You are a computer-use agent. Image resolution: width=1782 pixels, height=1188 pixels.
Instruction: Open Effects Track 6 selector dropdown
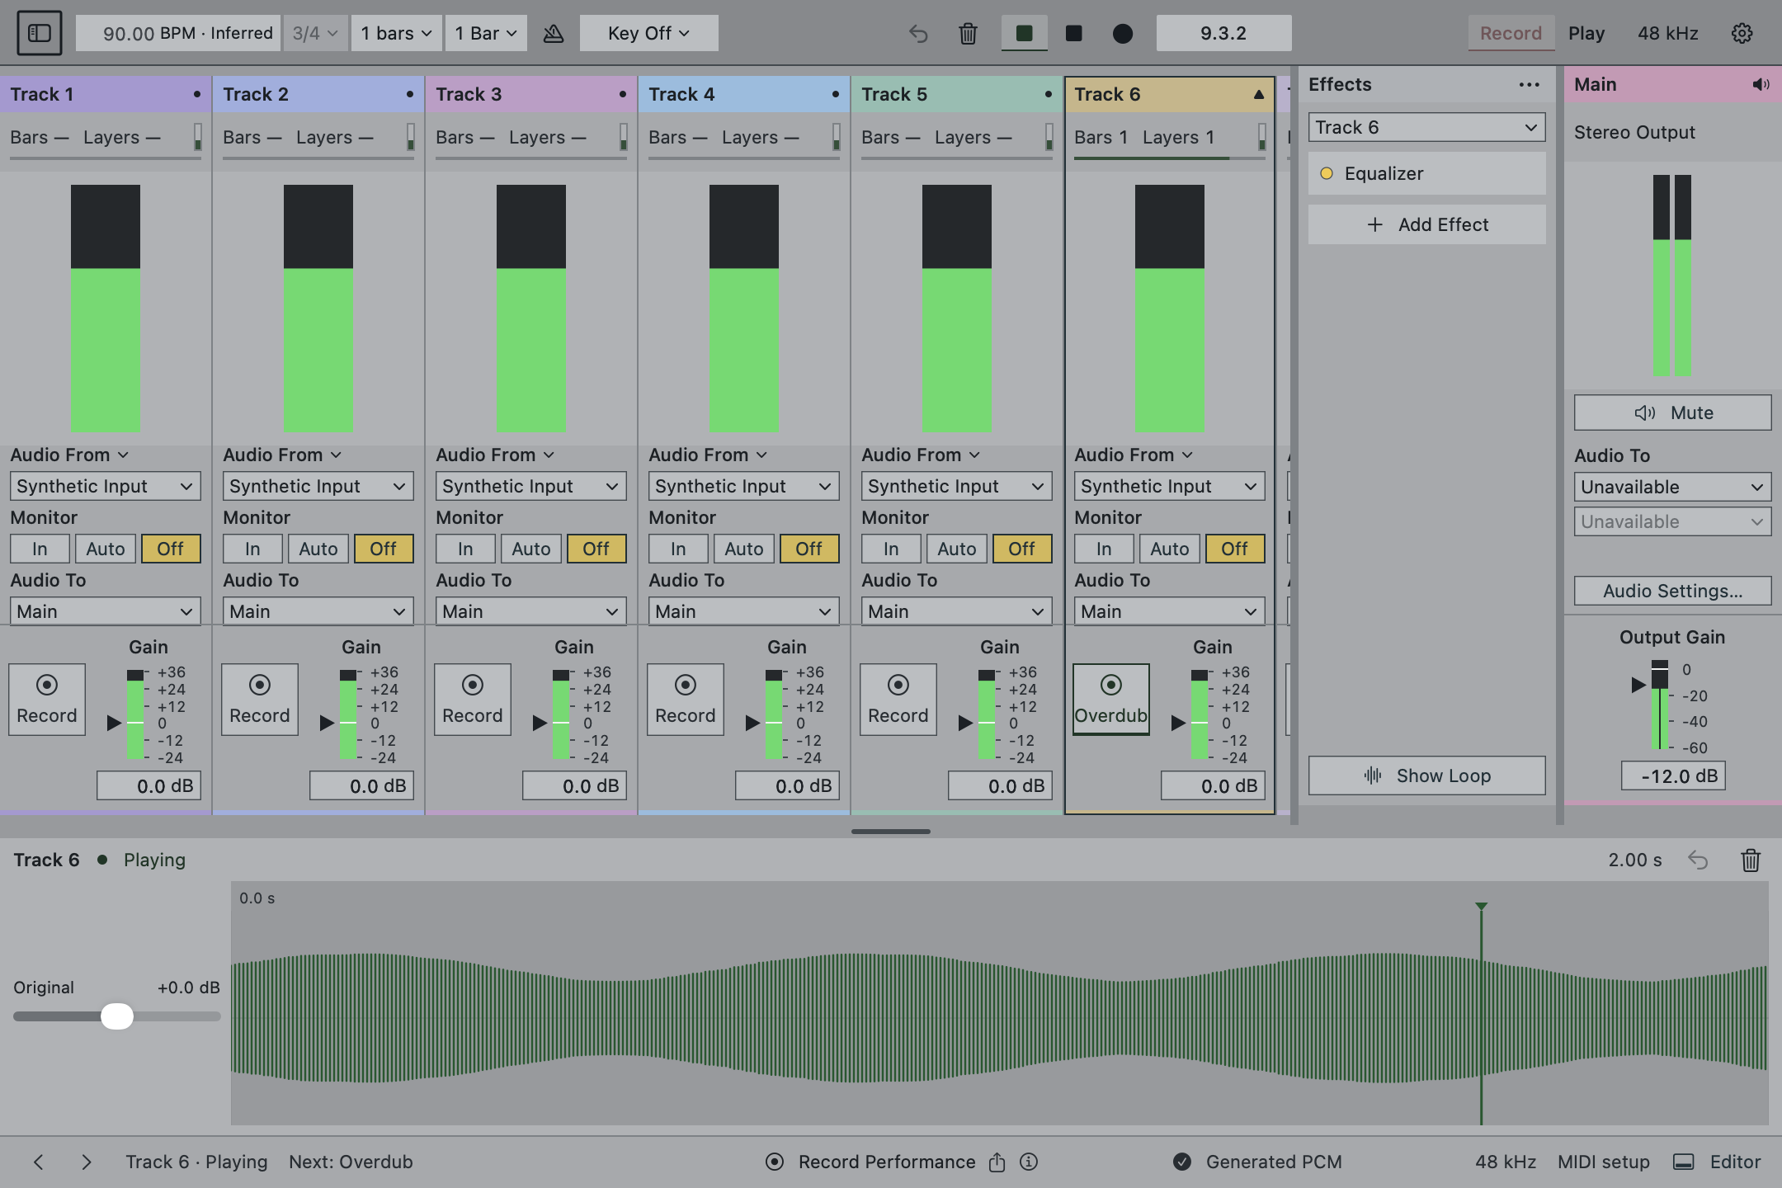(x=1426, y=127)
